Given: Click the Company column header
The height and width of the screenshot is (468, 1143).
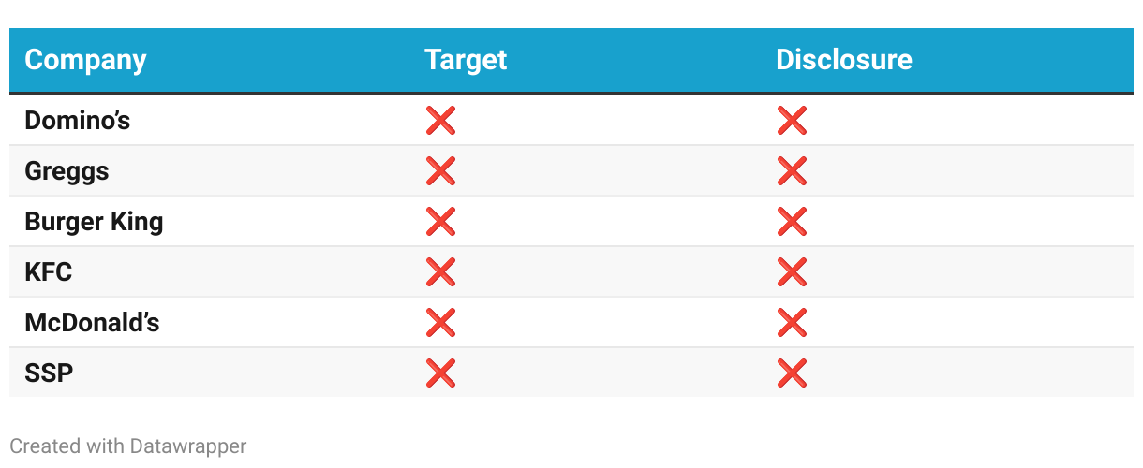Looking at the screenshot, I should point(85,60).
